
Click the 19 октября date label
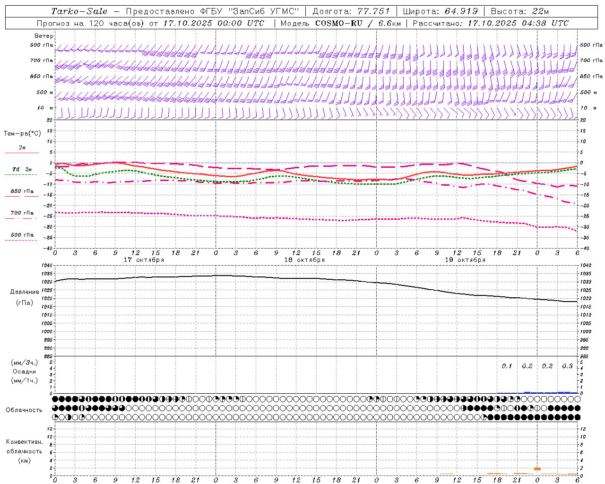coord(465,260)
